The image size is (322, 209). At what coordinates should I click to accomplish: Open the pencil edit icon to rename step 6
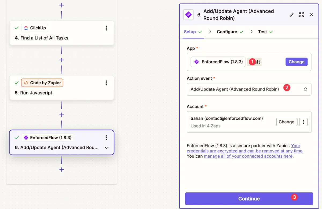[291, 15]
